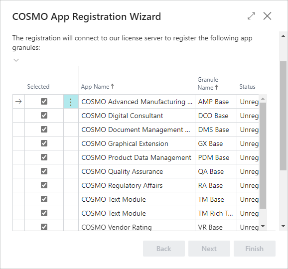
Task: Click the QA Base granule cell
Action: click(x=216, y=171)
